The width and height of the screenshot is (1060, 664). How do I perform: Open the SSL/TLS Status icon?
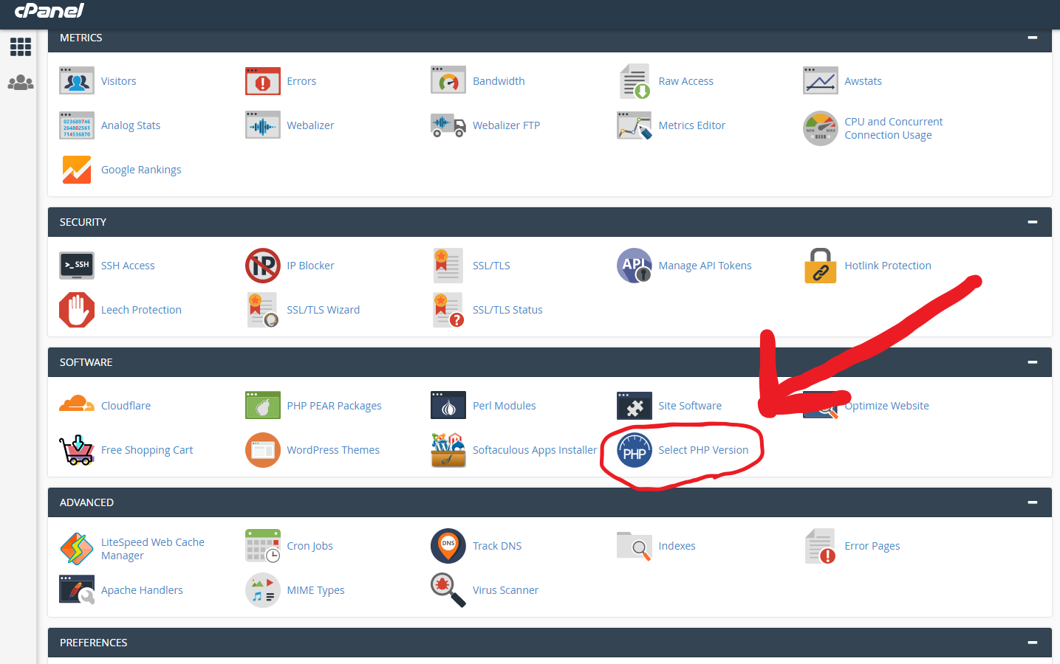click(x=448, y=310)
